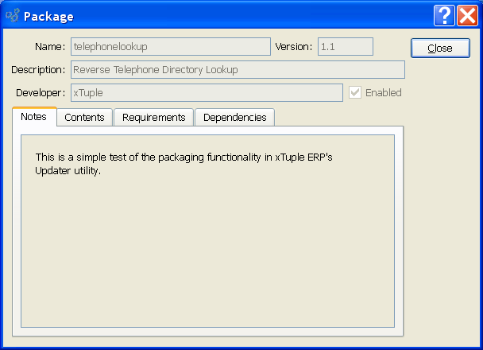483x350 pixels.
Task: Toggle the Enabled checkbox
Action: (x=355, y=92)
